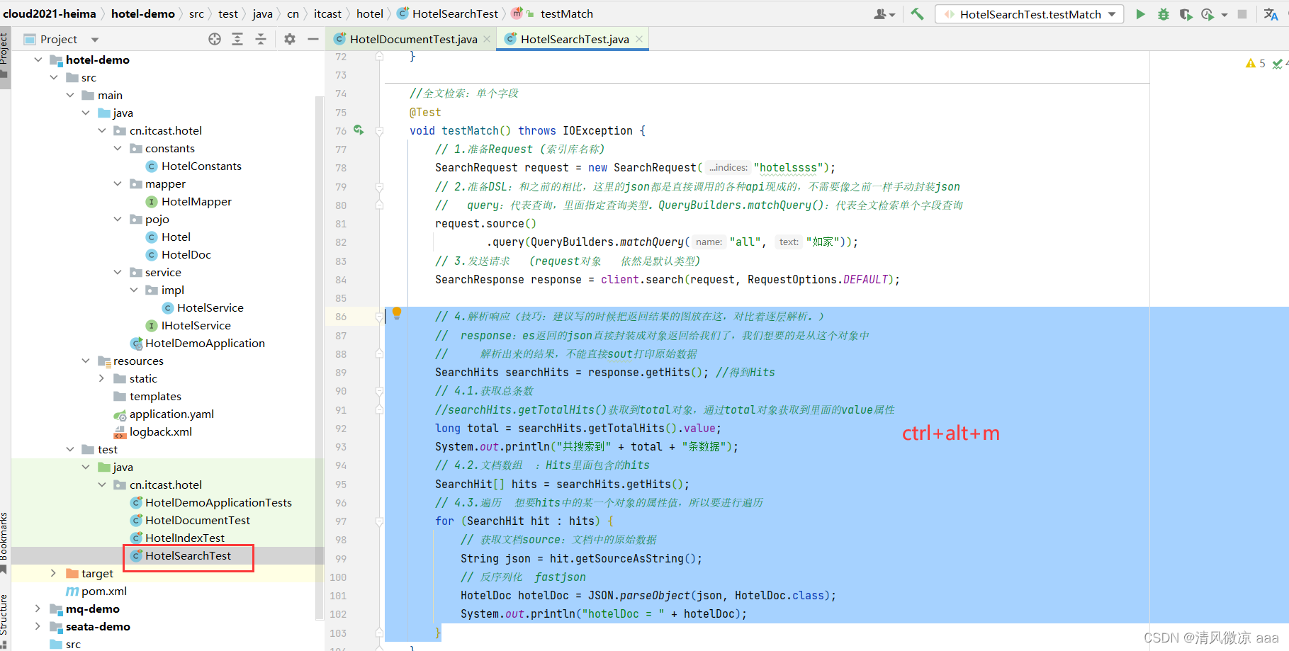Image resolution: width=1289 pixels, height=651 pixels.
Task: Click Collapse All in Project panel
Action: 261,39
